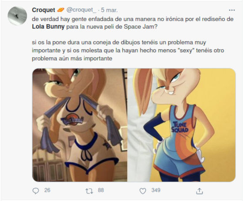Click the reply count 26

tap(47, 190)
